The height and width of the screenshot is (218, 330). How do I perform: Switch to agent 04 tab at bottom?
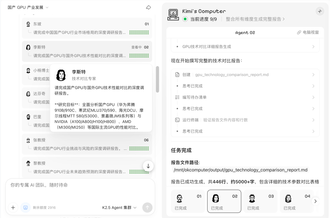click(x=296, y=201)
